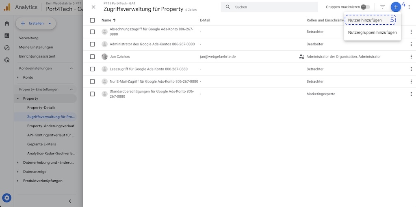Select Nutzergruppen hinzufügen menu entry

coord(372,32)
